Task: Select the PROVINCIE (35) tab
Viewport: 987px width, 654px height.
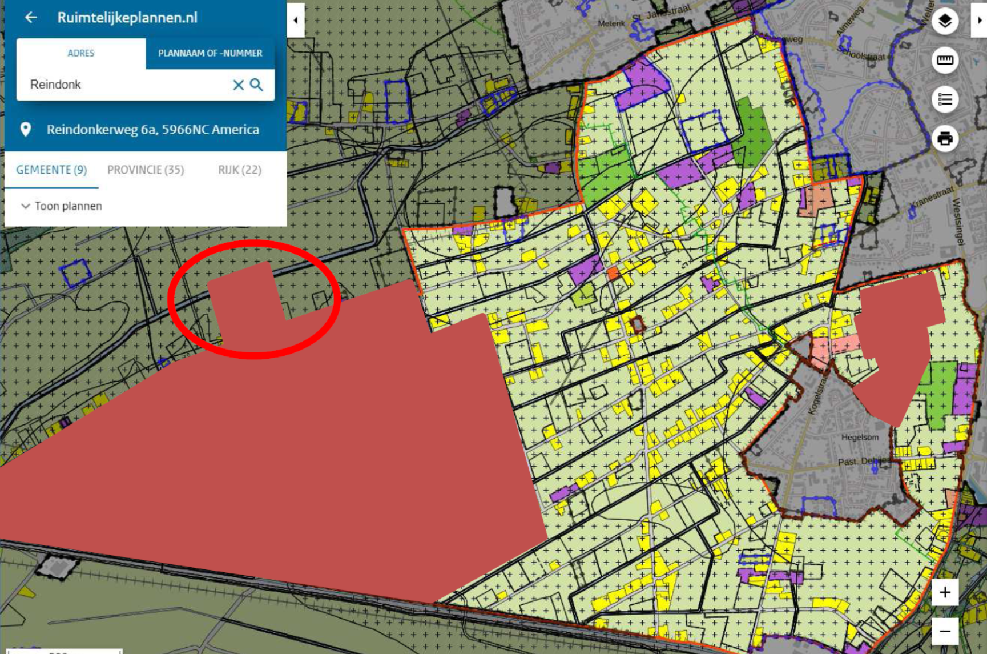Action: (x=146, y=170)
